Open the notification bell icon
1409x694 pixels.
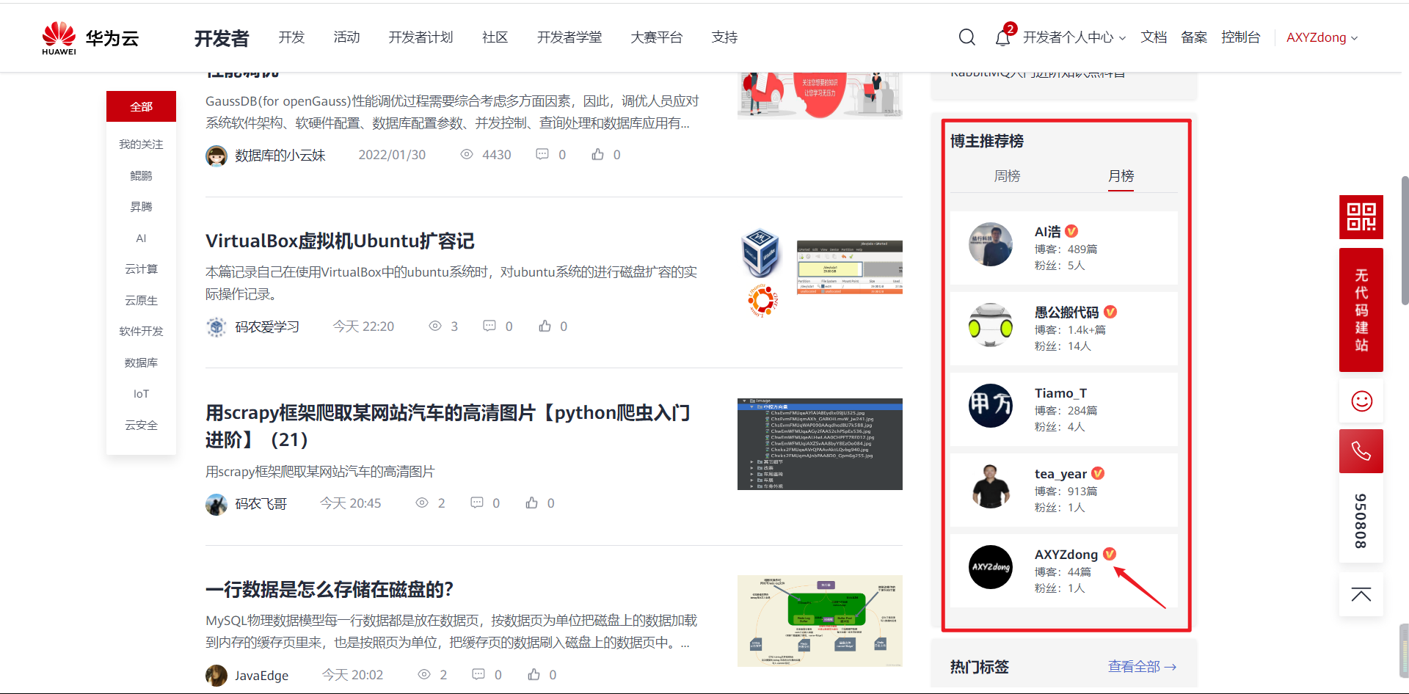(1002, 37)
